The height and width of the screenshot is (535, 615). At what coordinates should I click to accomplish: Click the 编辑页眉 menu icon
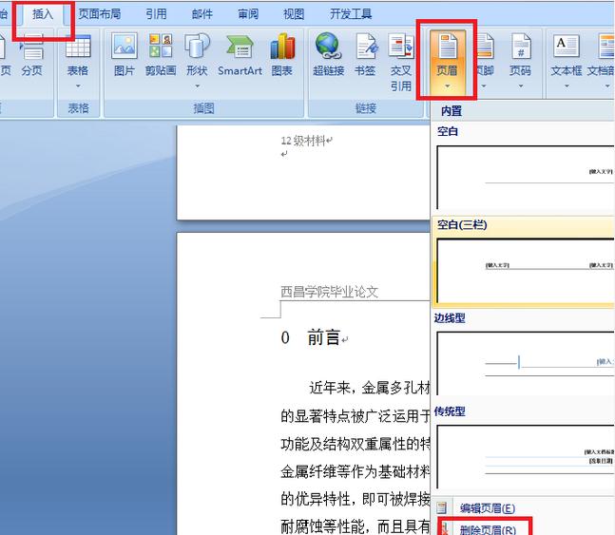click(442, 508)
